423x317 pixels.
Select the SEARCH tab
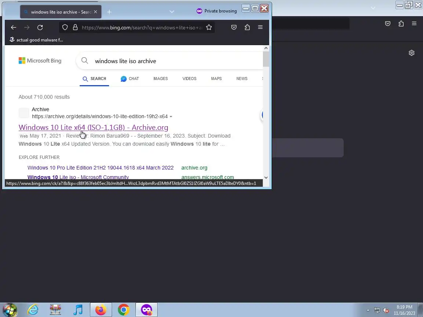(x=94, y=79)
